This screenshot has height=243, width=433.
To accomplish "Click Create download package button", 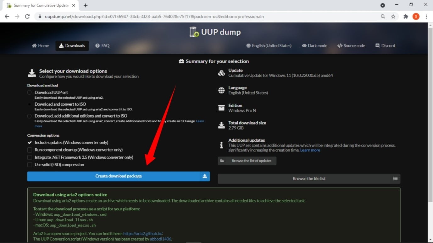I will pyautogui.click(x=119, y=176).
